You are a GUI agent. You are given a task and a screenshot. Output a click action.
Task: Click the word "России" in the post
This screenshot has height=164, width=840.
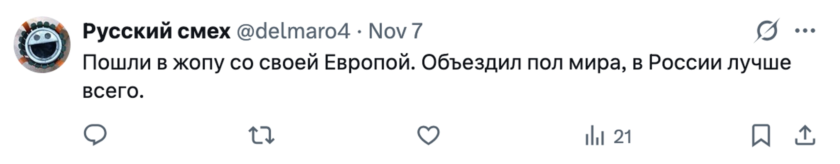[685, 63]
